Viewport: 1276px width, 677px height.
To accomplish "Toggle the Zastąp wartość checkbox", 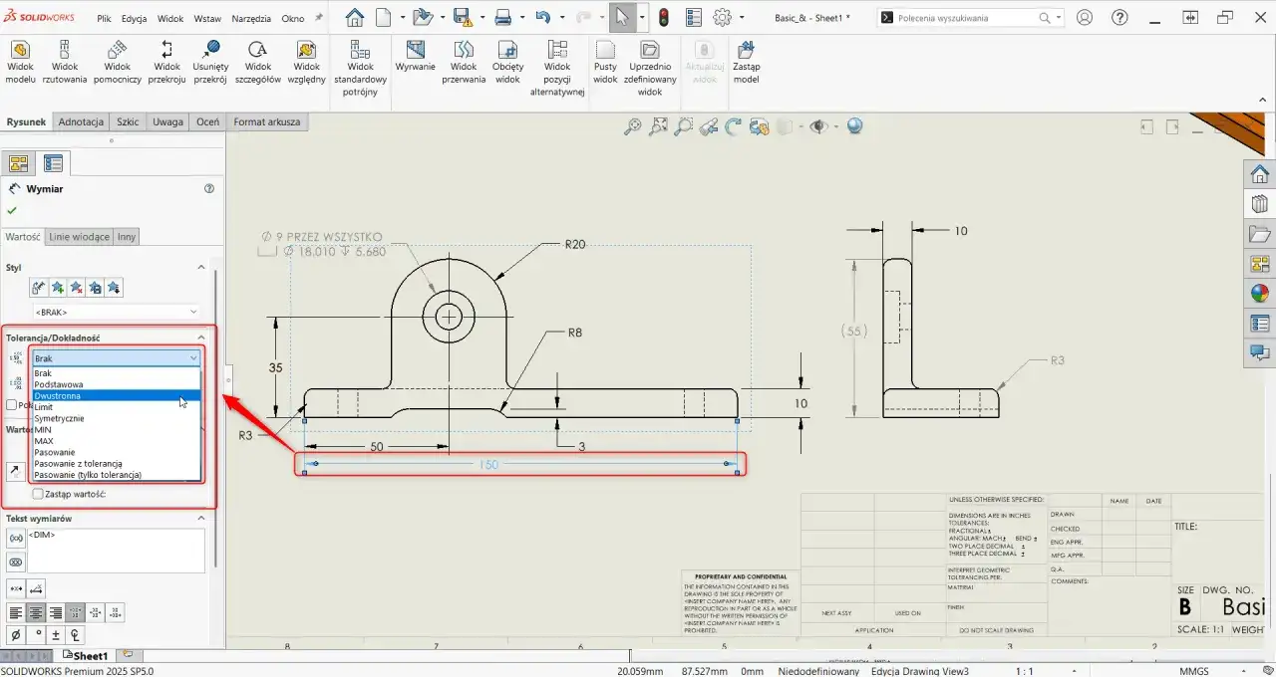I will pyautogui.click(x=38, y=494).
